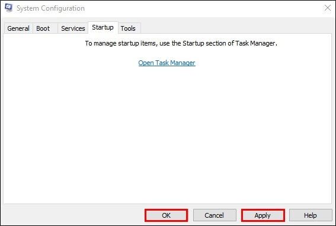Discard changes using Cancel
The height and width of the screenshot is (226, 336).
[215, 215]
